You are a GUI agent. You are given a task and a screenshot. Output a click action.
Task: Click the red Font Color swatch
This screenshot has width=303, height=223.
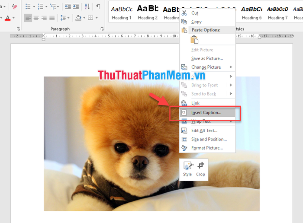click(x=7, y=18)
